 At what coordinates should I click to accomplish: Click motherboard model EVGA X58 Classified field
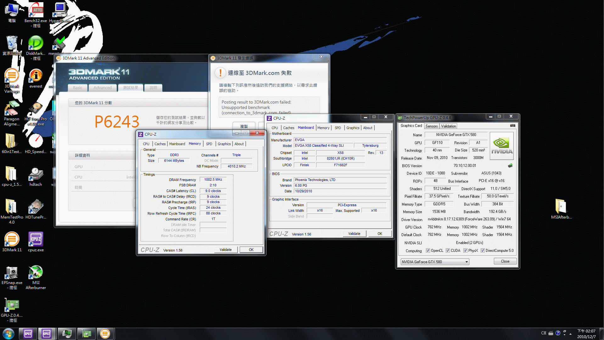[323, 146]
